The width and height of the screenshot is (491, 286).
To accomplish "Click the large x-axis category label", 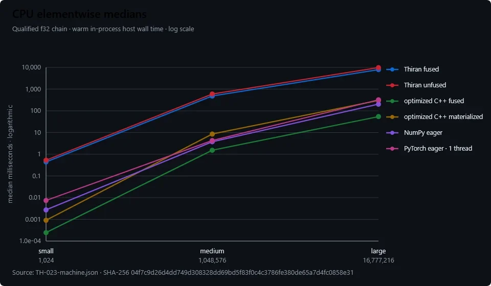I will (x=378, y=251).
